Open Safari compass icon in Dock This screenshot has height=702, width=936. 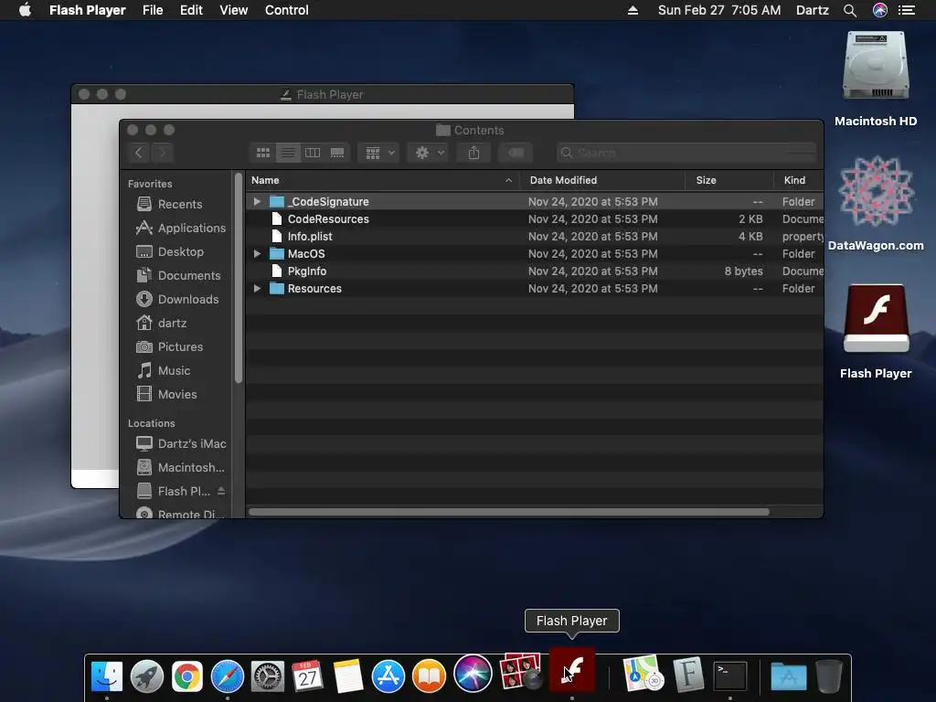[228, 676]
